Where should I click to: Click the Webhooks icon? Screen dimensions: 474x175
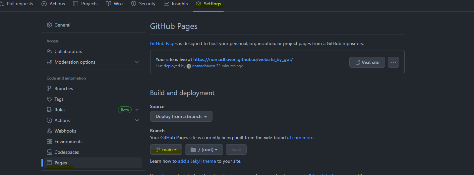(x=49, y=131)
